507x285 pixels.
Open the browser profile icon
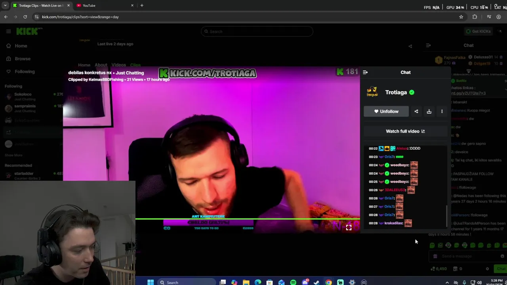click(499, 17)
